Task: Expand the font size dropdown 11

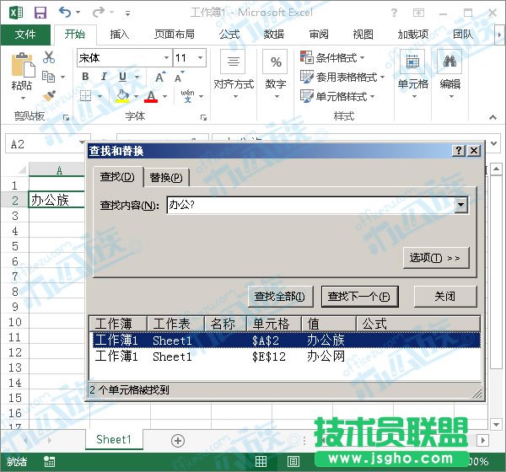Action: click(201, 58)
